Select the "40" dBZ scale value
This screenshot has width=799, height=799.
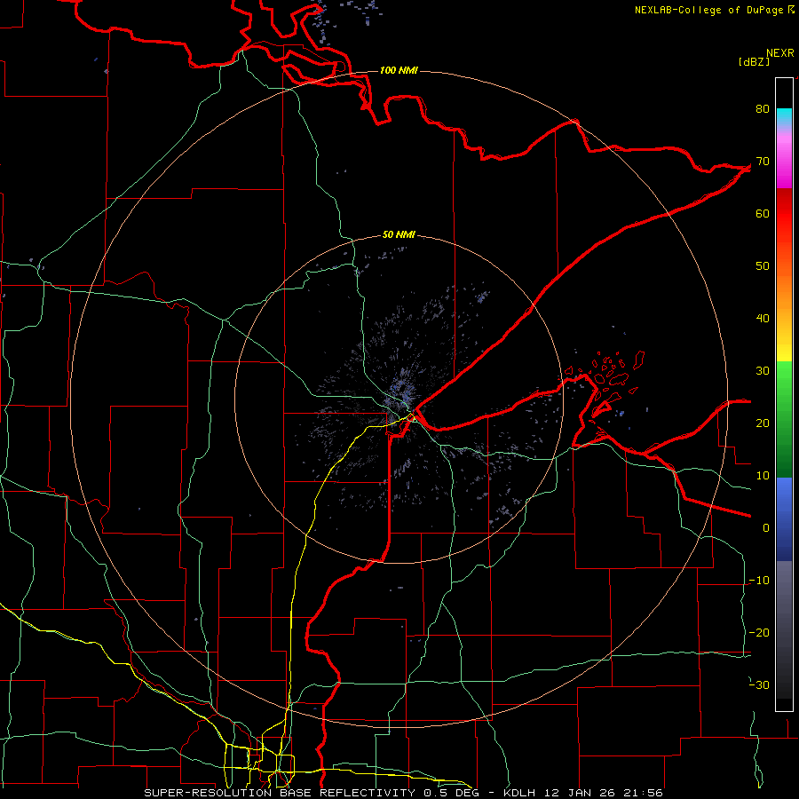click(763, 319)
